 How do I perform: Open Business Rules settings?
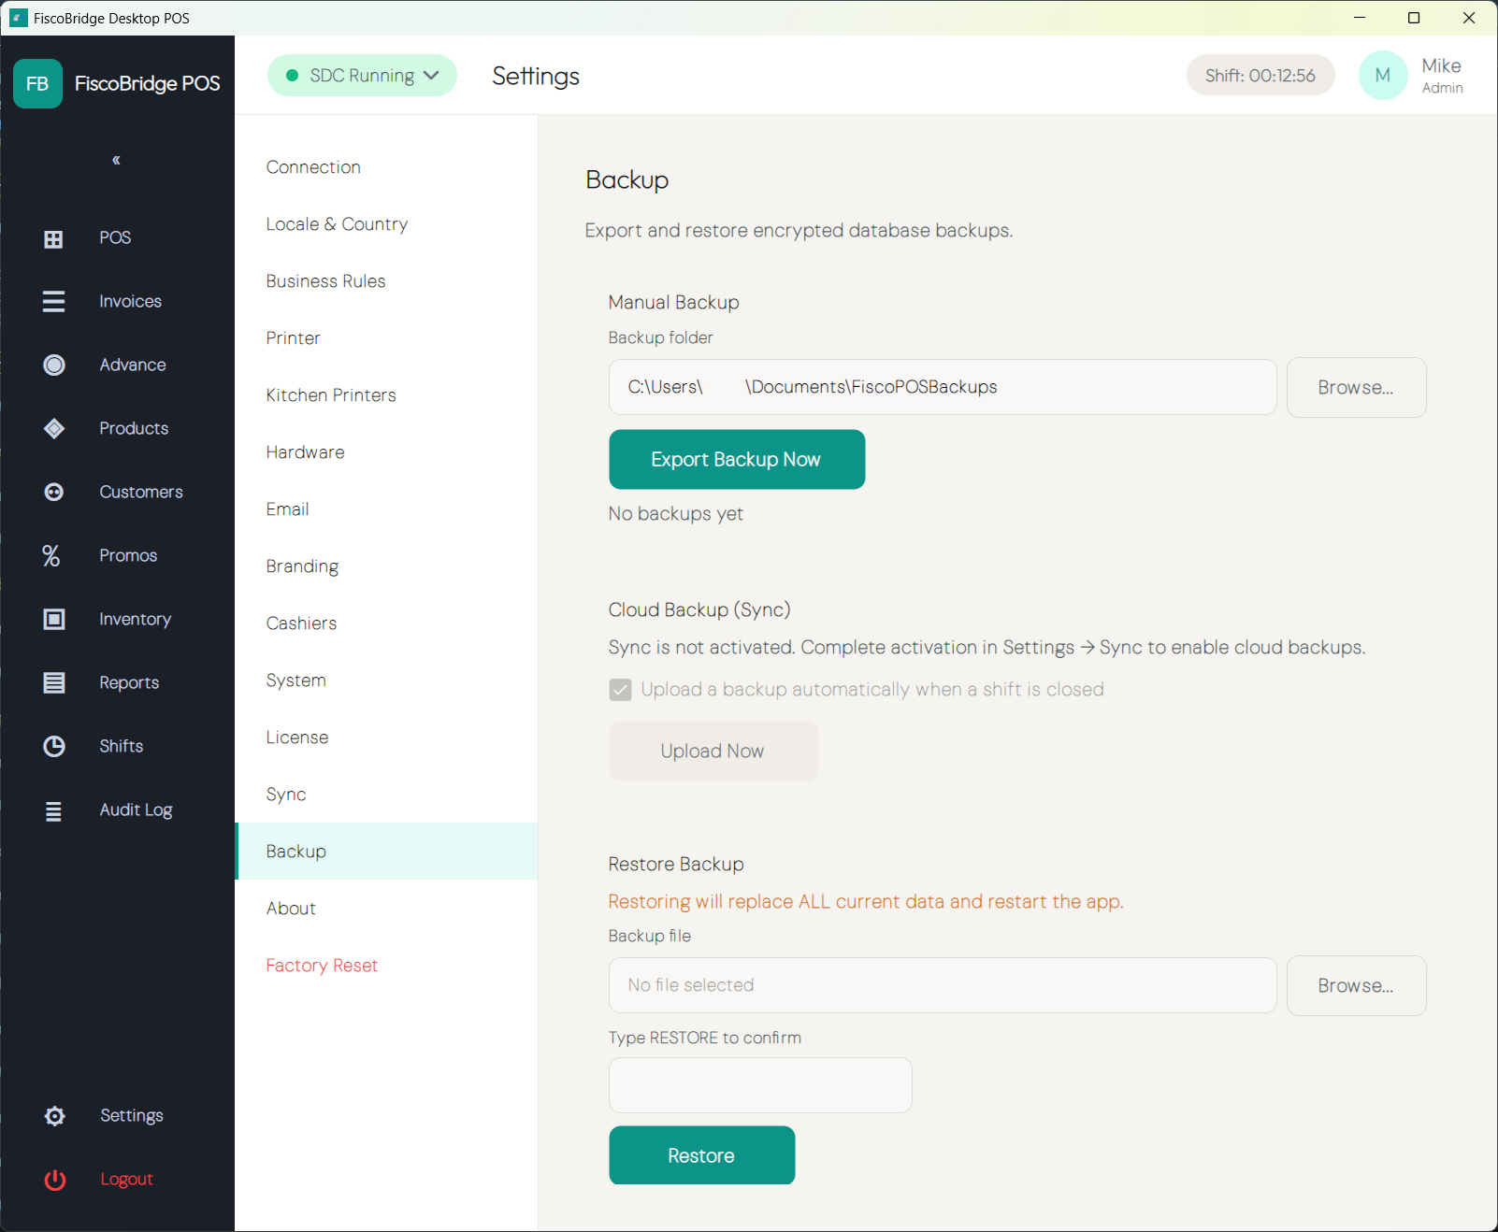pos(386,281)
